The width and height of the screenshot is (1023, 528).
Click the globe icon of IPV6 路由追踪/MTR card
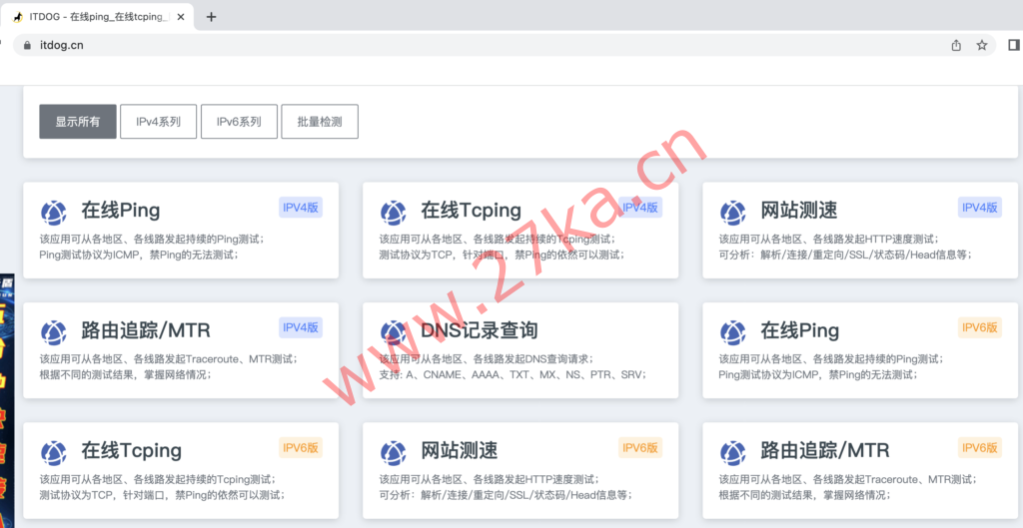[732, 453]
